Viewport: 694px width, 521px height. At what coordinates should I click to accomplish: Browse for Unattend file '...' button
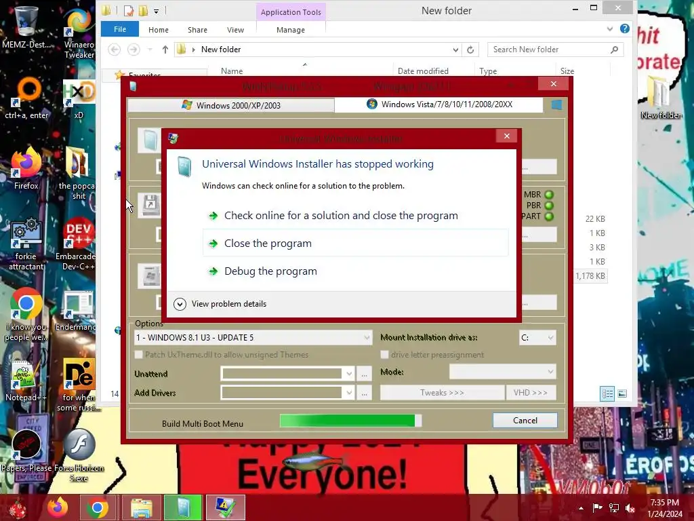point(364,374)
